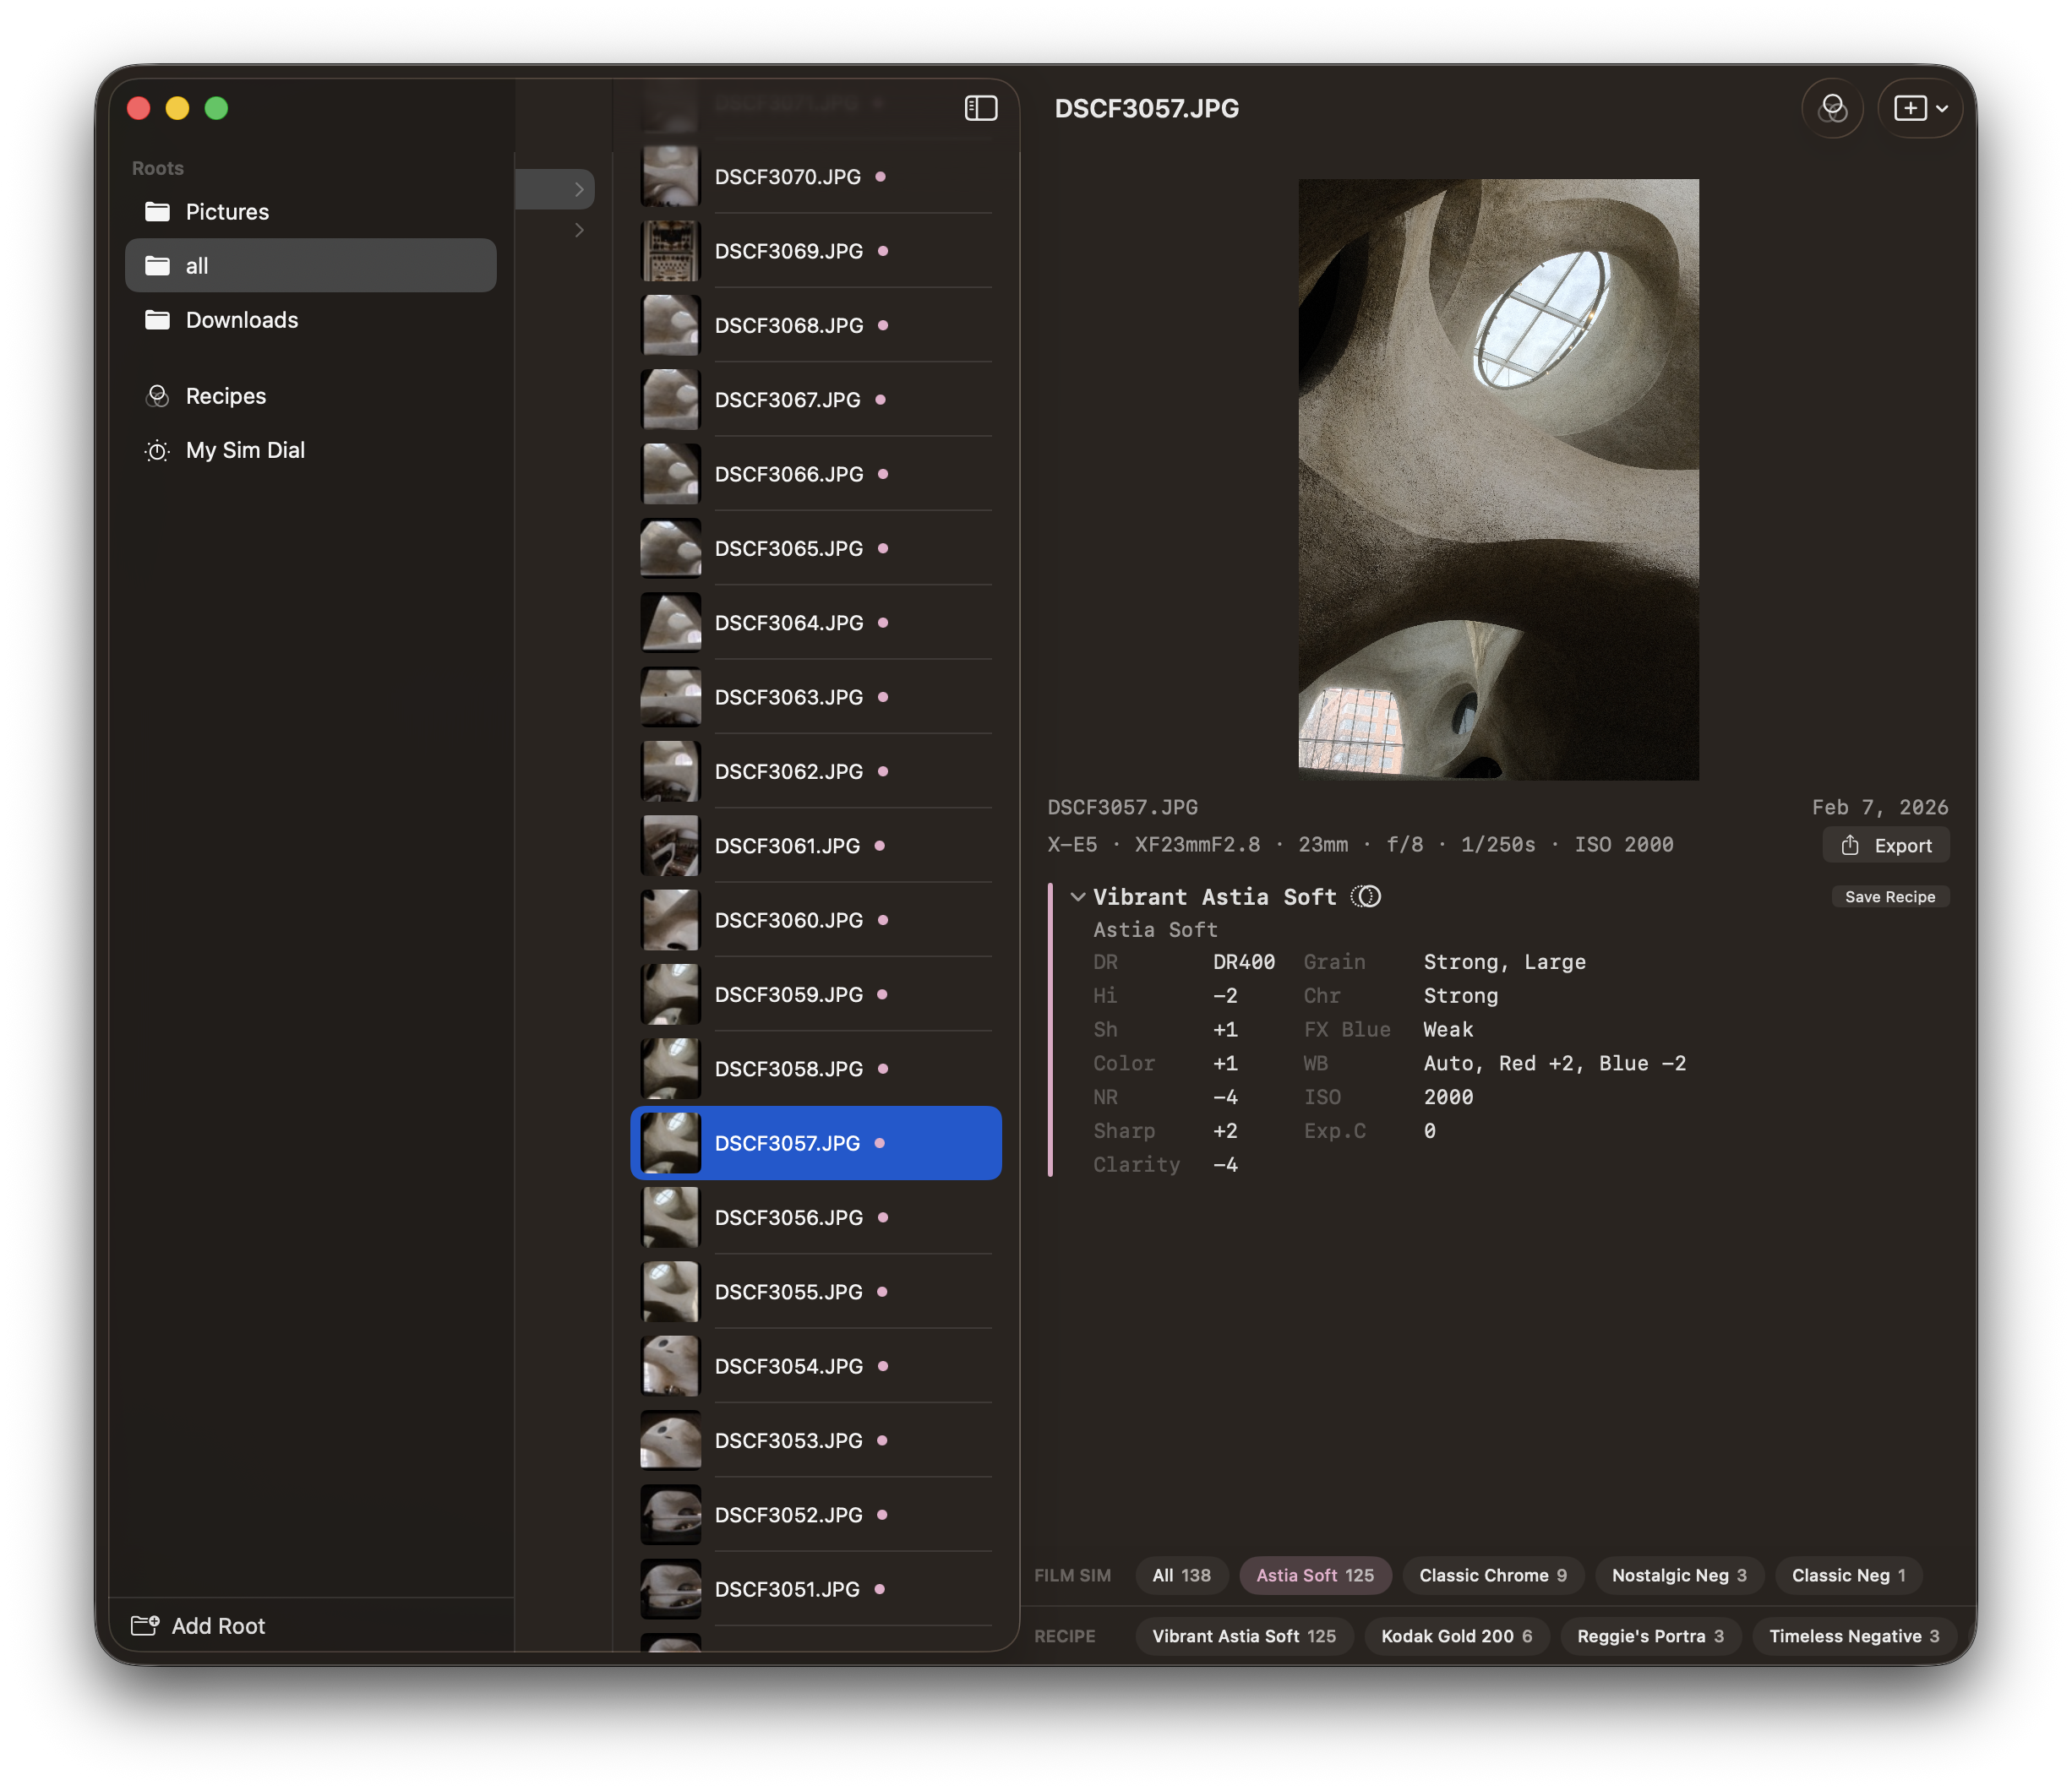Image resolution: width=2072 pixels, height=1791 pixels.
Task: Open My Sim Dial from the sidebar
Action: (x=245, y=450)
